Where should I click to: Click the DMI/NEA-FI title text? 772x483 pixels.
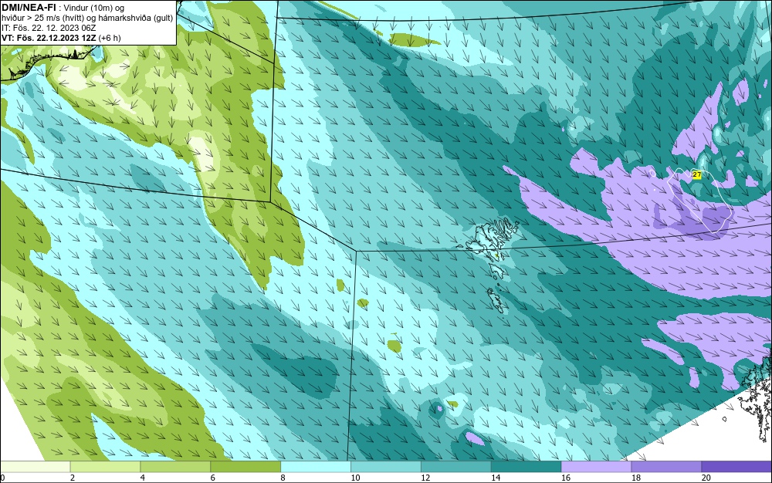(x=28, y=8)
